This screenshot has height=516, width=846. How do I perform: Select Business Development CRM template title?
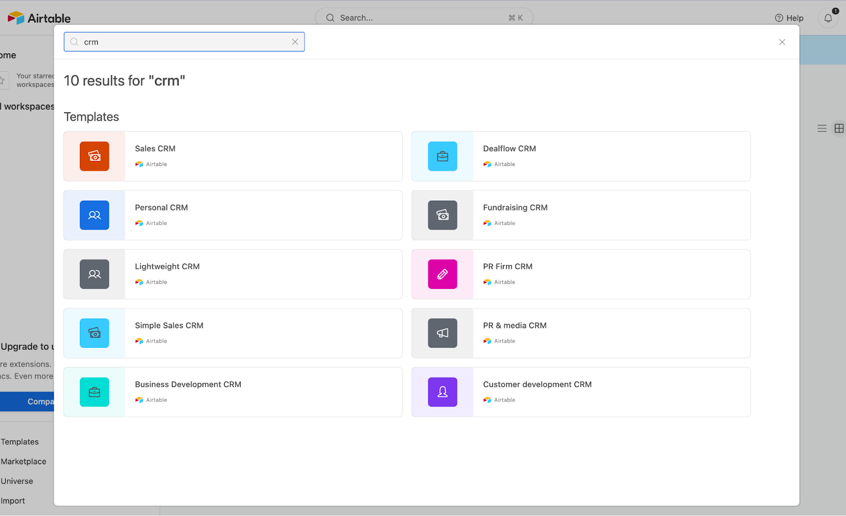tap(188, 384)
